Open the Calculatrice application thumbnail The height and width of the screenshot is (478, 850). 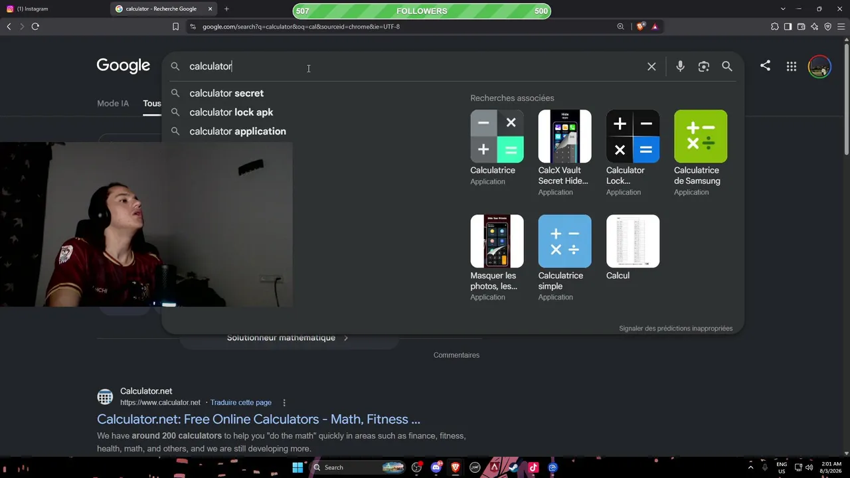click(497, 136)
